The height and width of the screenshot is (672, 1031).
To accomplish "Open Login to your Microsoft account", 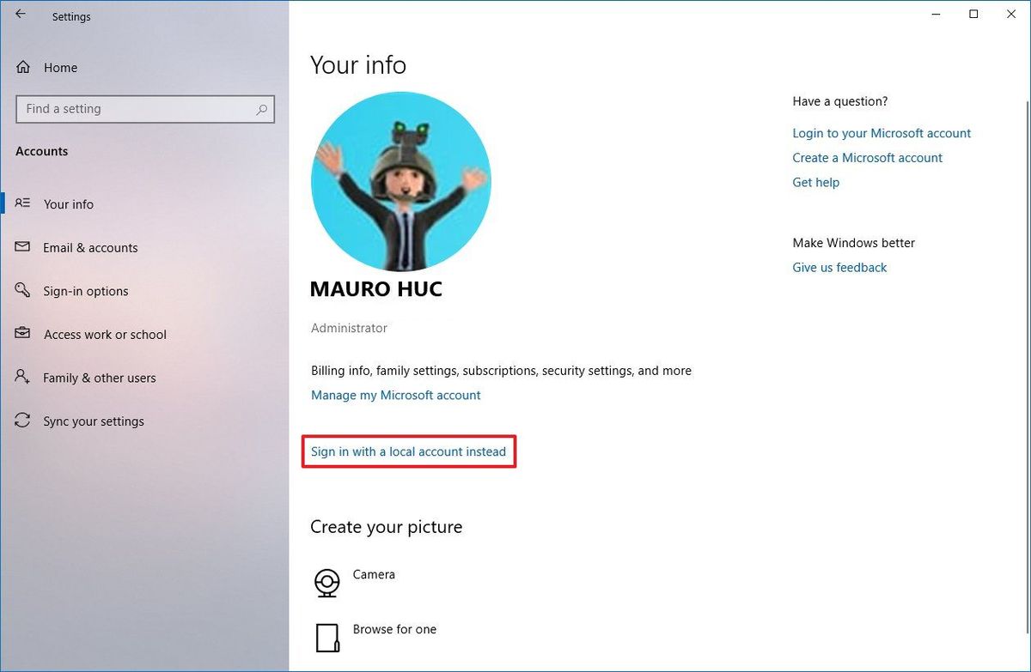I will (882, 133).
